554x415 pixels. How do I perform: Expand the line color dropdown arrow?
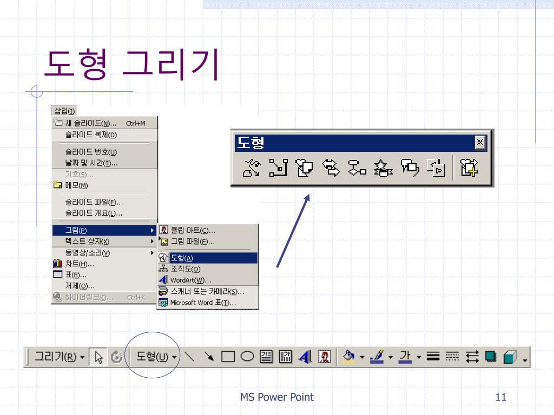[391, 358]
